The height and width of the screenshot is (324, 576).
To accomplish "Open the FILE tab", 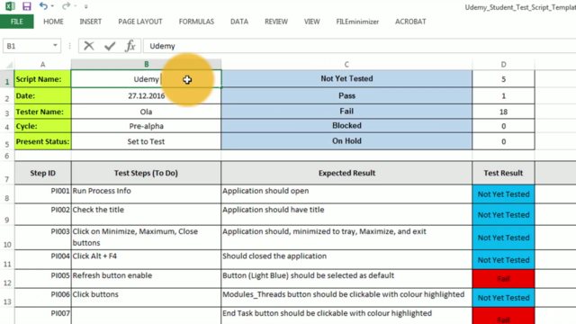I will coord(16,22).
